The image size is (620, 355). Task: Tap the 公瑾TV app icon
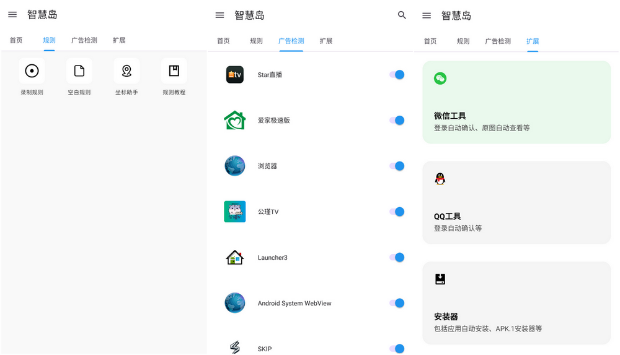[x=234, y=212]
